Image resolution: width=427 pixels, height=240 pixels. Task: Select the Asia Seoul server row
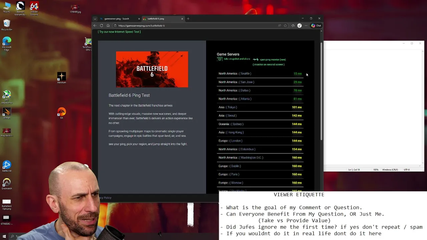260,116
